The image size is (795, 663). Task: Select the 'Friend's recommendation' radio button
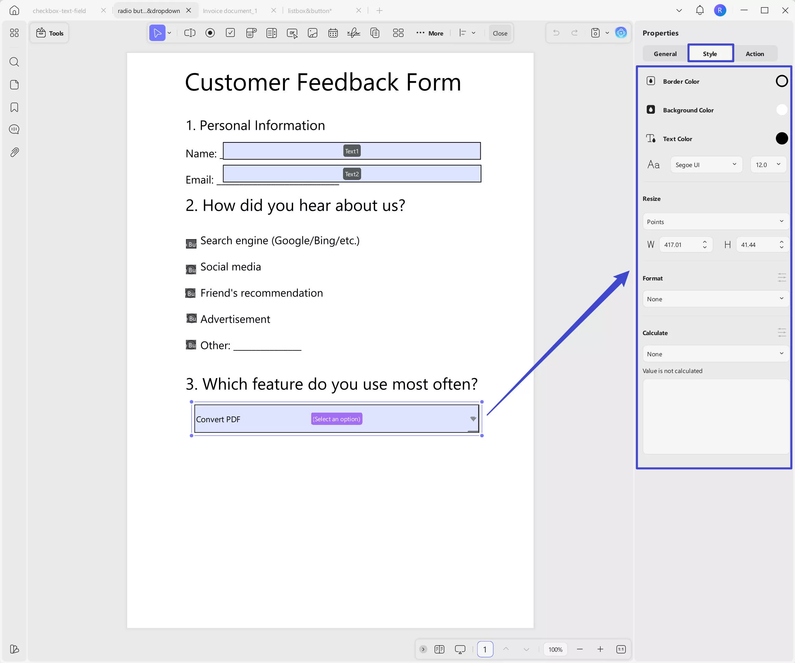pos(190,293)
